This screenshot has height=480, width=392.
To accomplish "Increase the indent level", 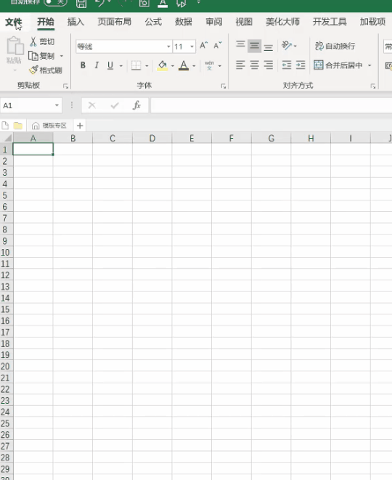I will coord(301,65).
